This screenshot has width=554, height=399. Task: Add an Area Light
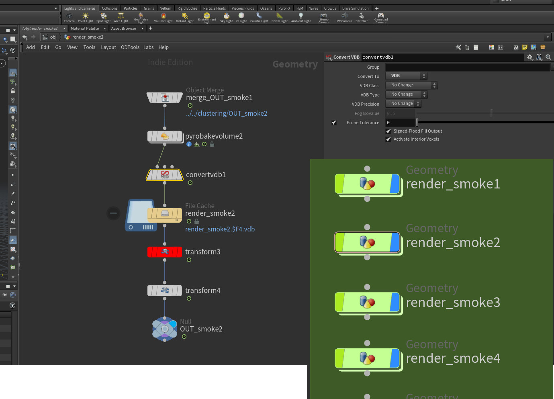[121, 17]
